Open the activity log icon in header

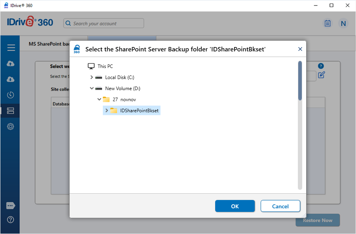pos(328,23)
